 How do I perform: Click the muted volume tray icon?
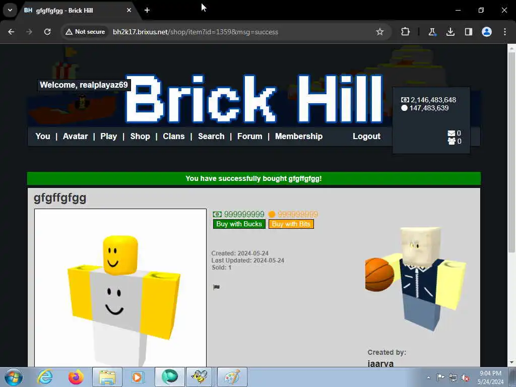tap(465, 377)
